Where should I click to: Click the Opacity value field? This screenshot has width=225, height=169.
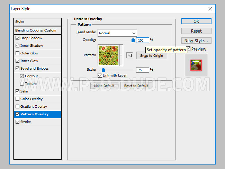143,40
